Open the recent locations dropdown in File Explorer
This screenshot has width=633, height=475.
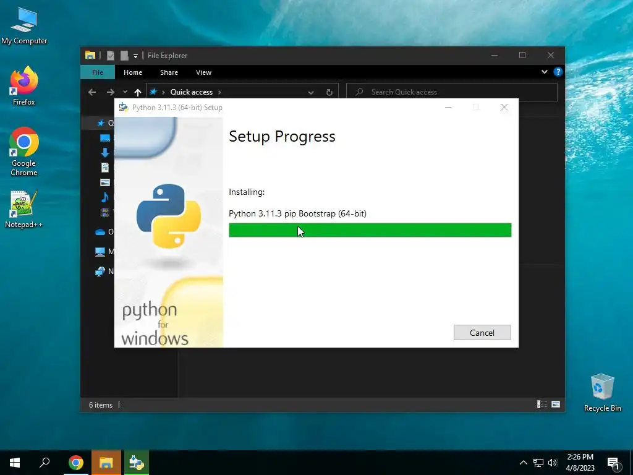click(125, 92)
